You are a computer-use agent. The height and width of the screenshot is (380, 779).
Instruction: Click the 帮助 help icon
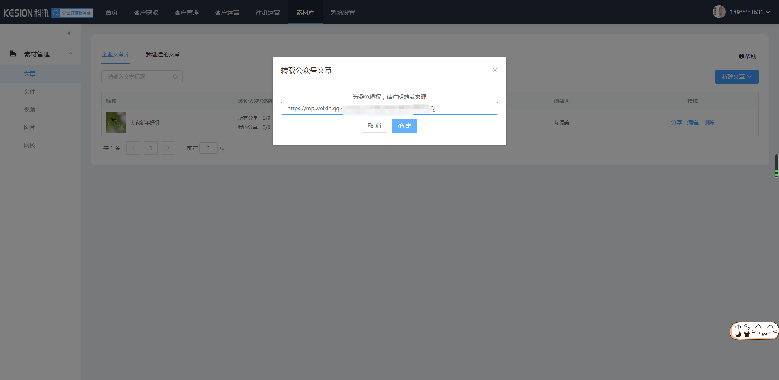pyautogui.click(x=741, y=56)
